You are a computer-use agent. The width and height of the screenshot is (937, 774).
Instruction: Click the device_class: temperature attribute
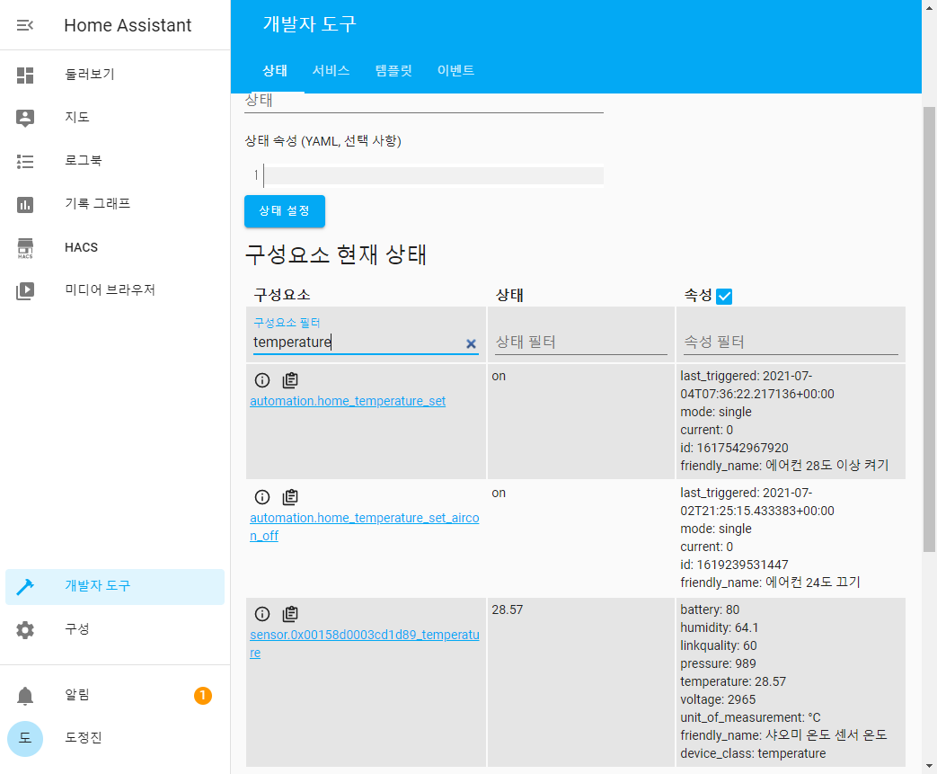(x=753, y=753)
